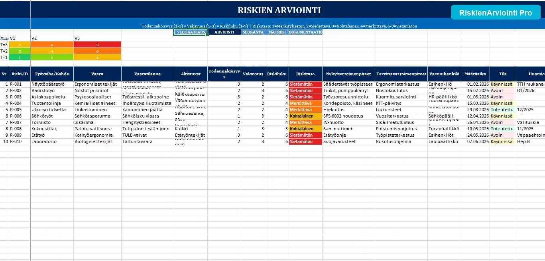The width and height of the screenshot is (545, 261).
Task: Click the Tarvittavat toimenpiteet column header
Action: tap(401, 74)
